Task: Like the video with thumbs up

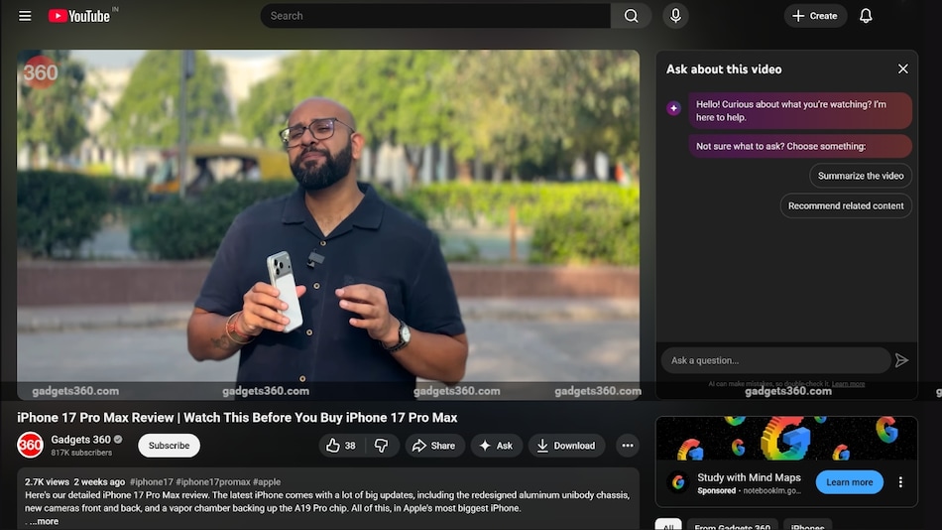Action: point(341,446)
